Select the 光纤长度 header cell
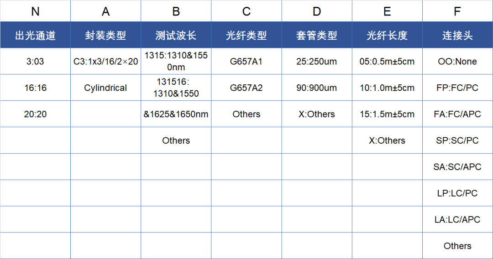Viewport: 493px width, 259px height. click(x=387, y=35)
